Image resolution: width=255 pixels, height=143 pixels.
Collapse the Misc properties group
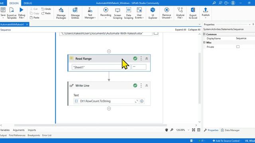point(204,43)
